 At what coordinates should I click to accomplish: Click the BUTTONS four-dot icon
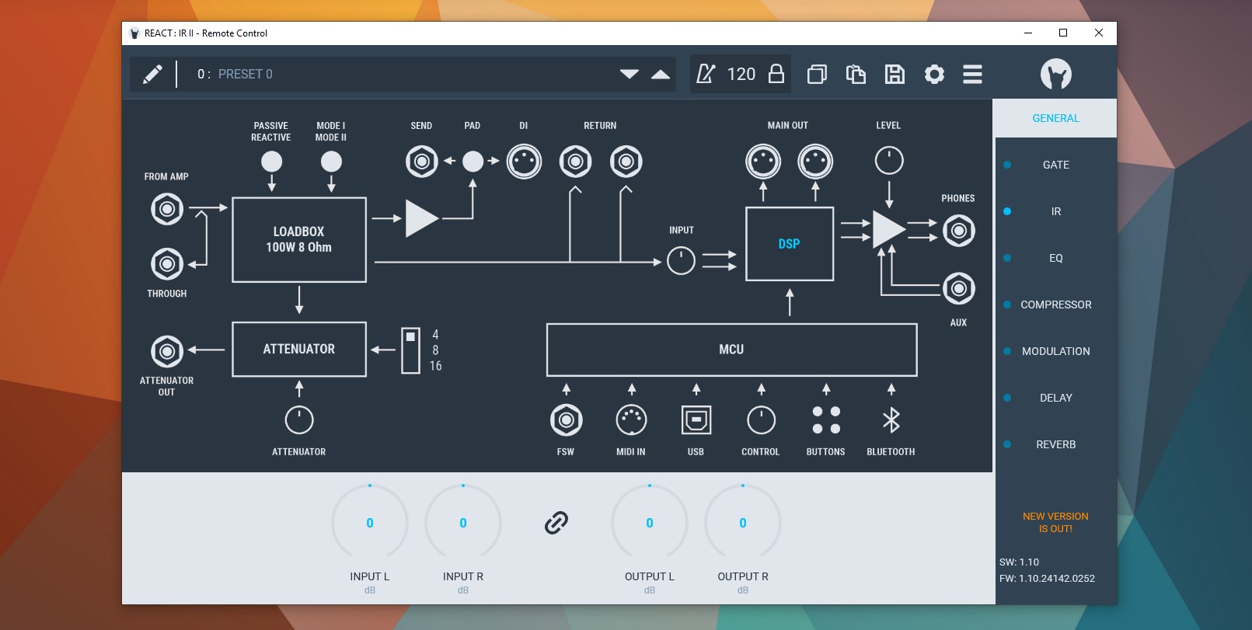[x=826, y=420]
